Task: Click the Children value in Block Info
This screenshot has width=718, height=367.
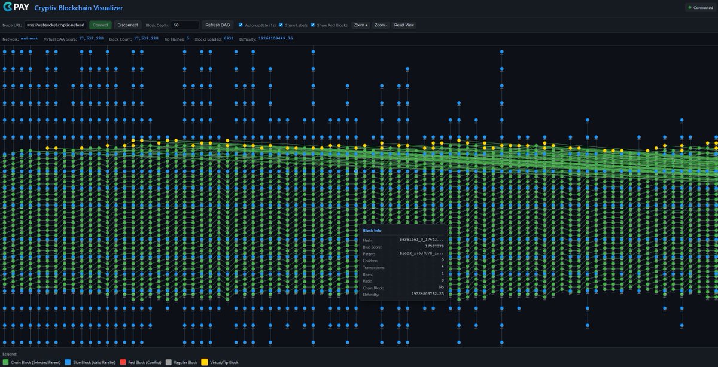Action: [x=442, y=260]
